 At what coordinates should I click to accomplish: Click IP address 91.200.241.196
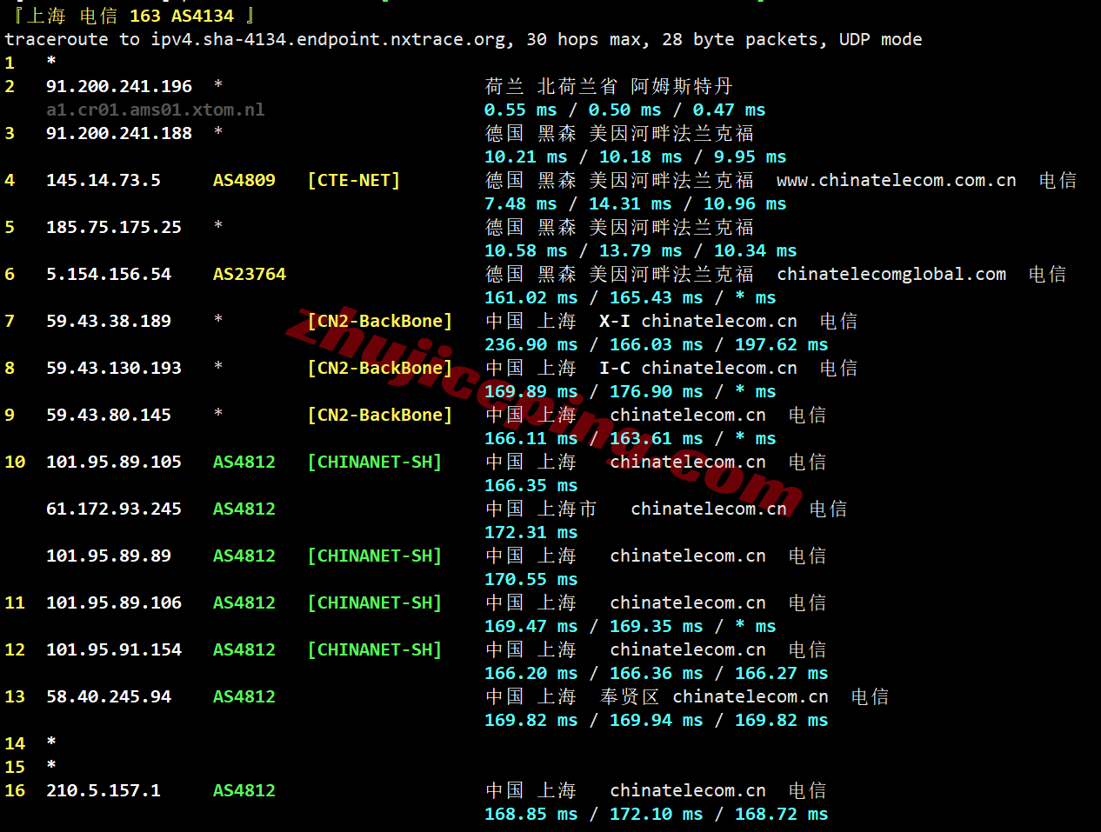point(119,86)
